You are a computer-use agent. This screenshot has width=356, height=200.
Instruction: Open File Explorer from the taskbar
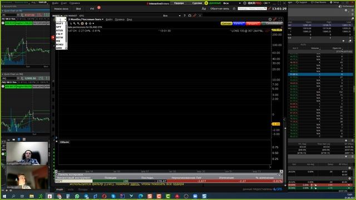click(x=32, y=196)
